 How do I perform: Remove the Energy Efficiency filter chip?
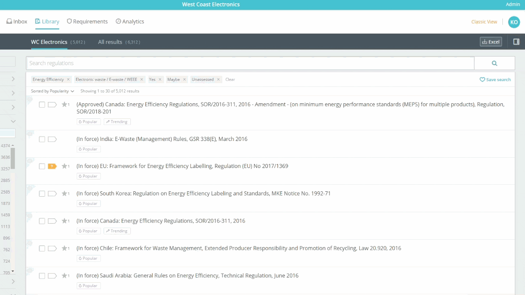tap(68, 79)
